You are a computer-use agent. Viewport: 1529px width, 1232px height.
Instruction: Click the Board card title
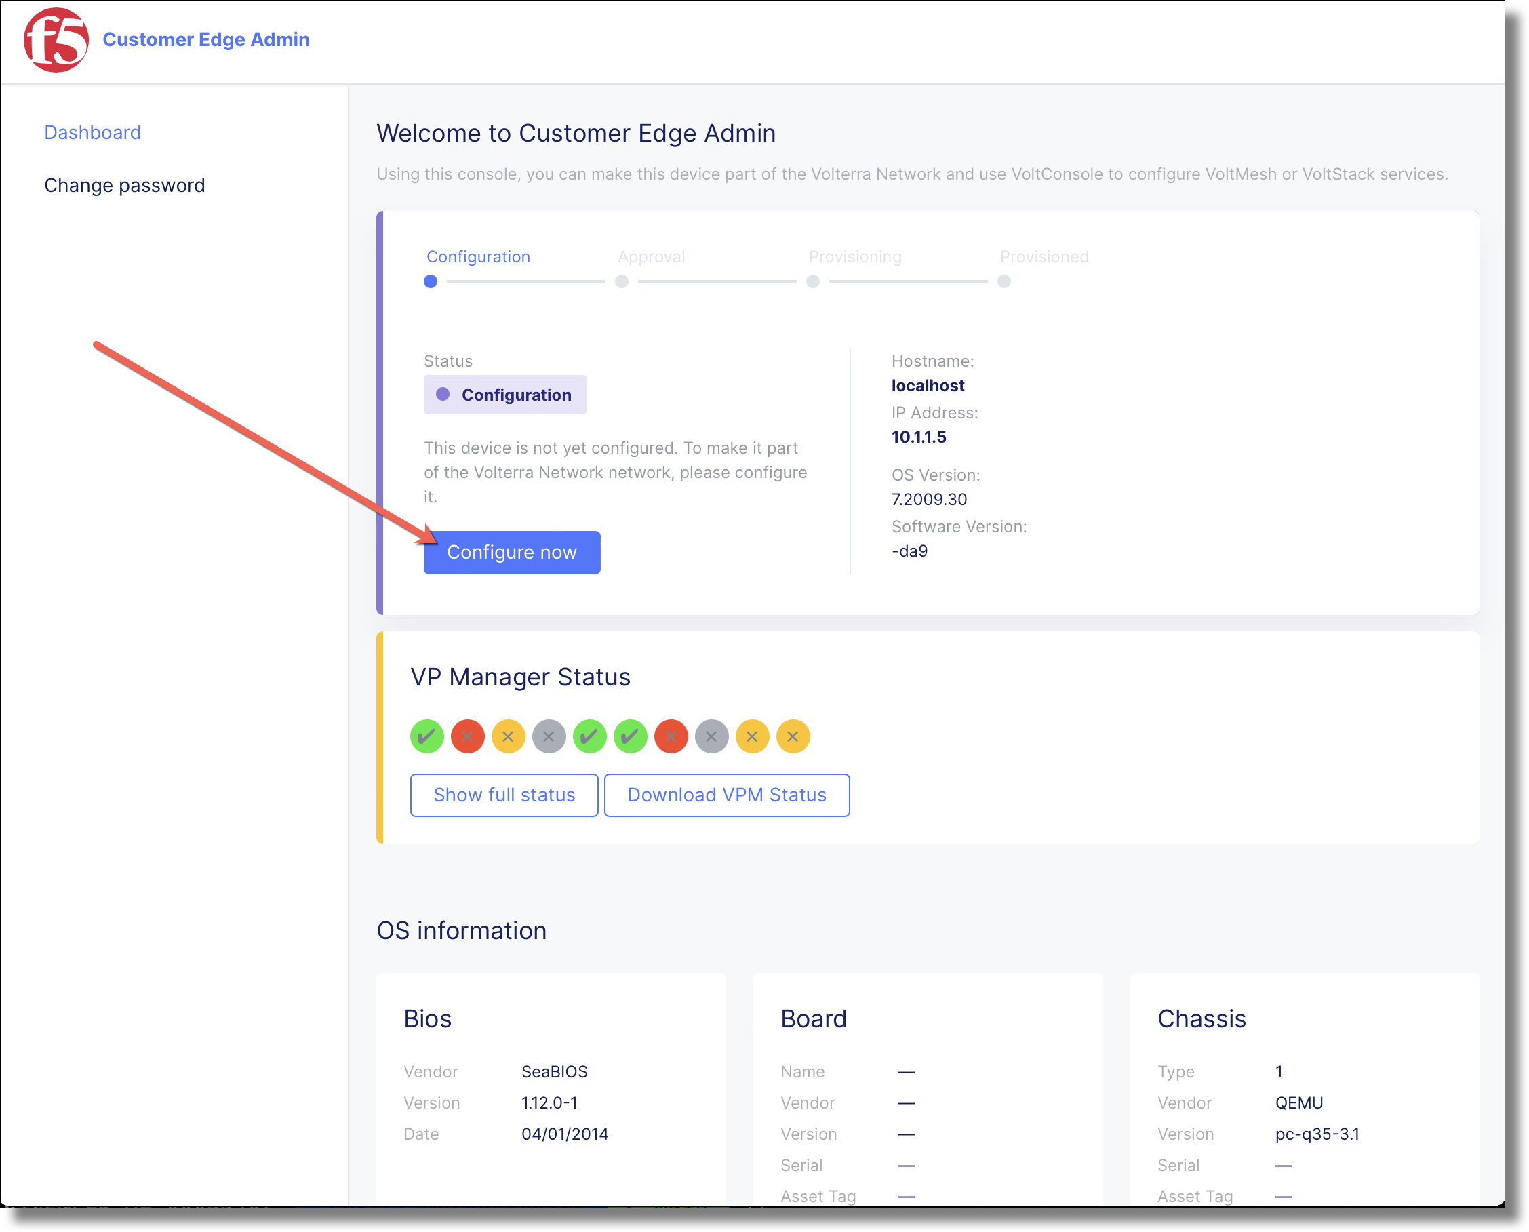pyautogui.click(x=814, y=1019)
